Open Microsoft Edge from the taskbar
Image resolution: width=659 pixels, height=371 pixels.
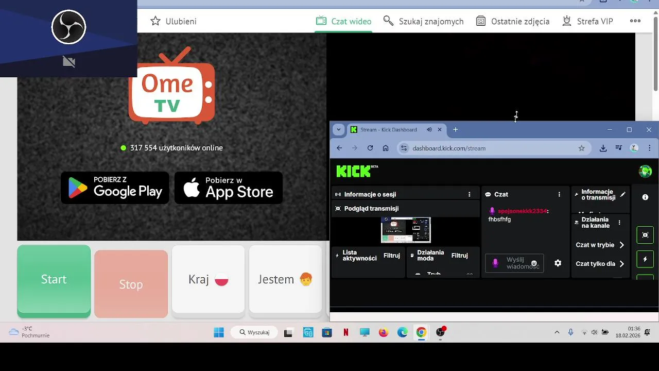[x=402, y=332]
